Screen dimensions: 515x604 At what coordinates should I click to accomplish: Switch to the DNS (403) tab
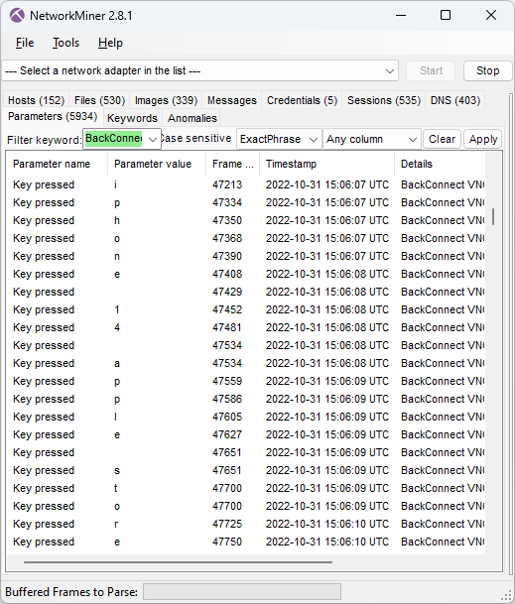pyautogui.click(x=455, y=100)
